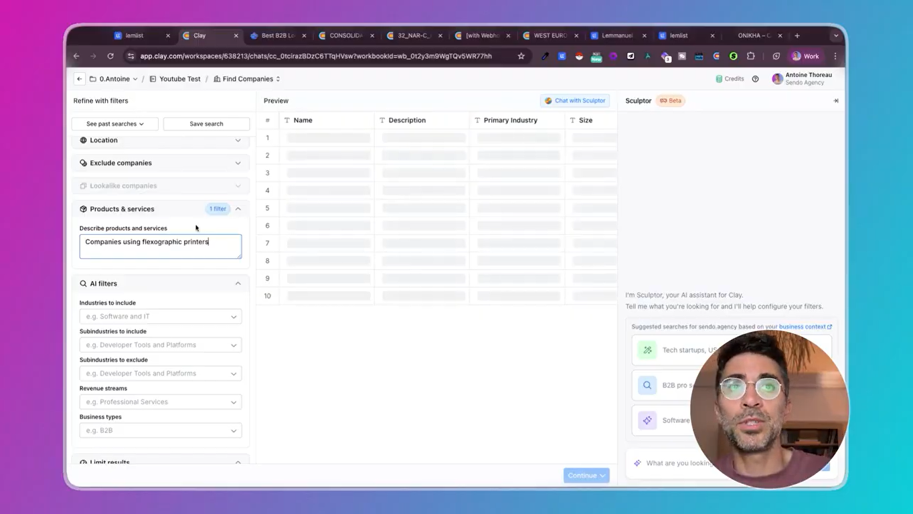Click the Exclude companies tag icon
Screen dimensions: 913x514
(x=83, y=163)
